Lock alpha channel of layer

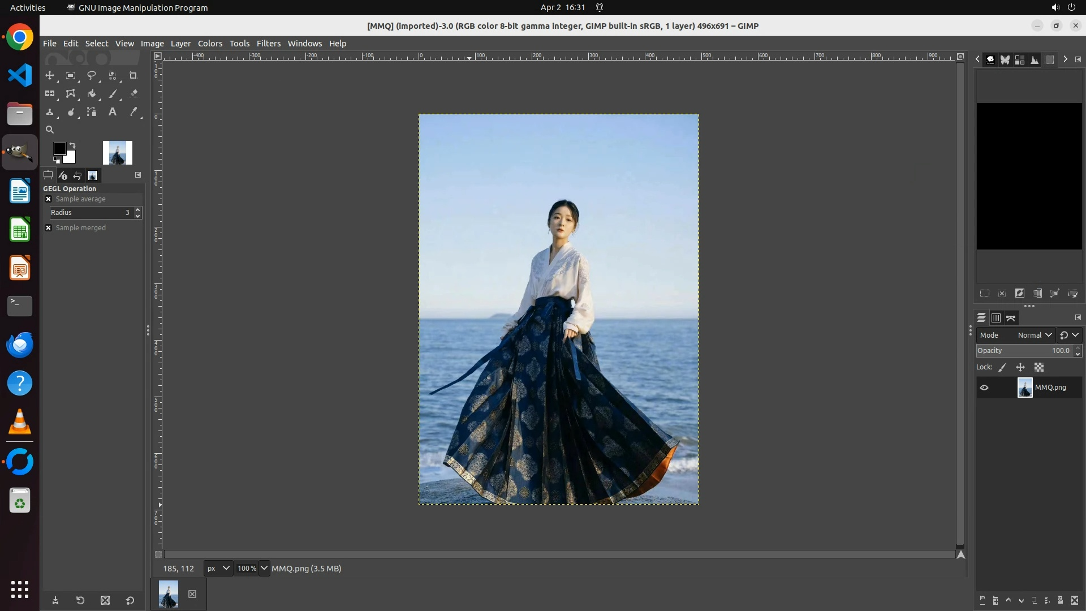(1039, 367)
